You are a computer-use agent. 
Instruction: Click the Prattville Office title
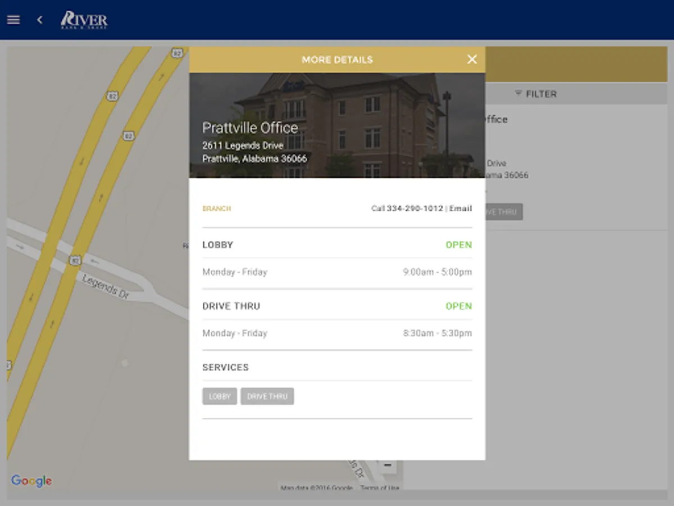click(x=250, y=128)
